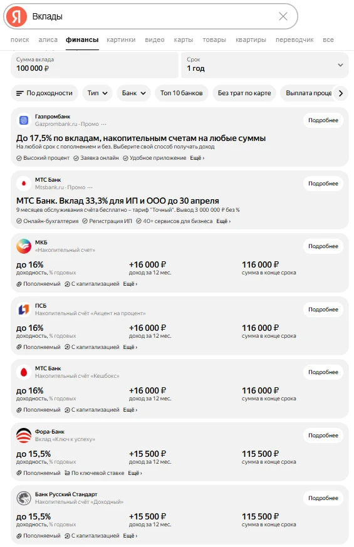The width and height of the screenshot is (354, 547).
Task: Toggle the Топ 10 банков filter
Action: tap(181, 93)
